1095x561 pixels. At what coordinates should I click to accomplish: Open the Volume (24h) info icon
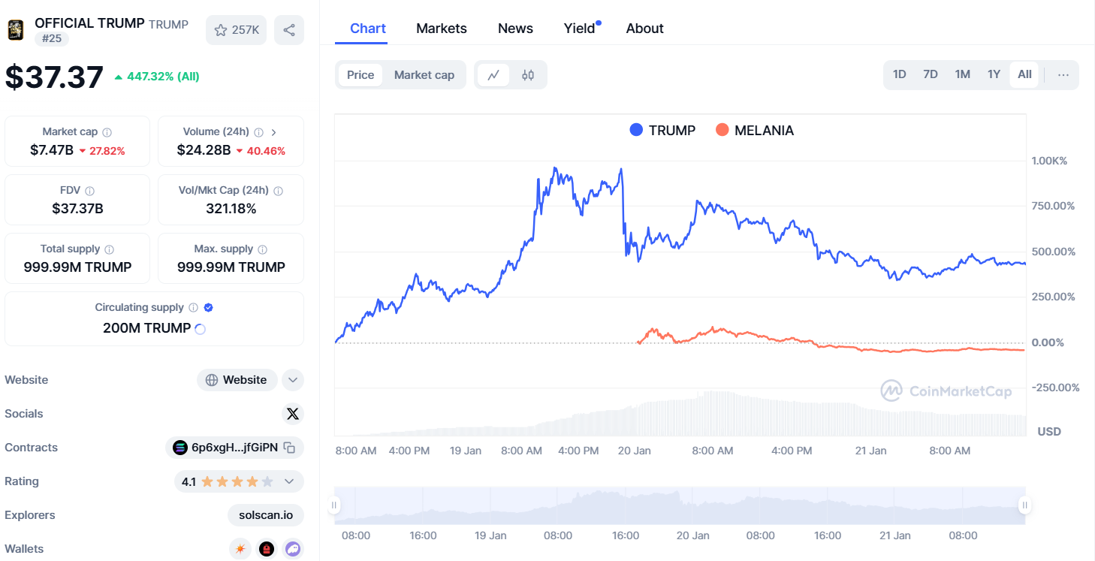click(x=258, y=132)
